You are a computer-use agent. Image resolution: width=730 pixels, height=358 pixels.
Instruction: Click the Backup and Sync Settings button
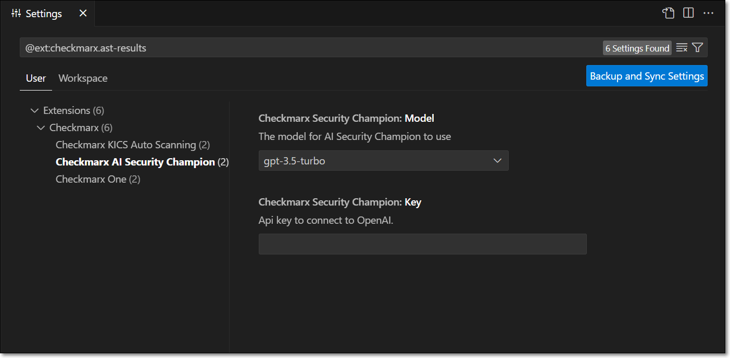tap(647, 76)
